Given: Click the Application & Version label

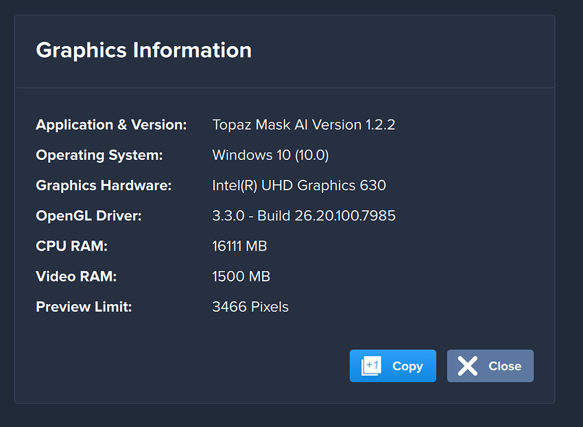Looking at the screenshot, I should (x=111, y=125).
